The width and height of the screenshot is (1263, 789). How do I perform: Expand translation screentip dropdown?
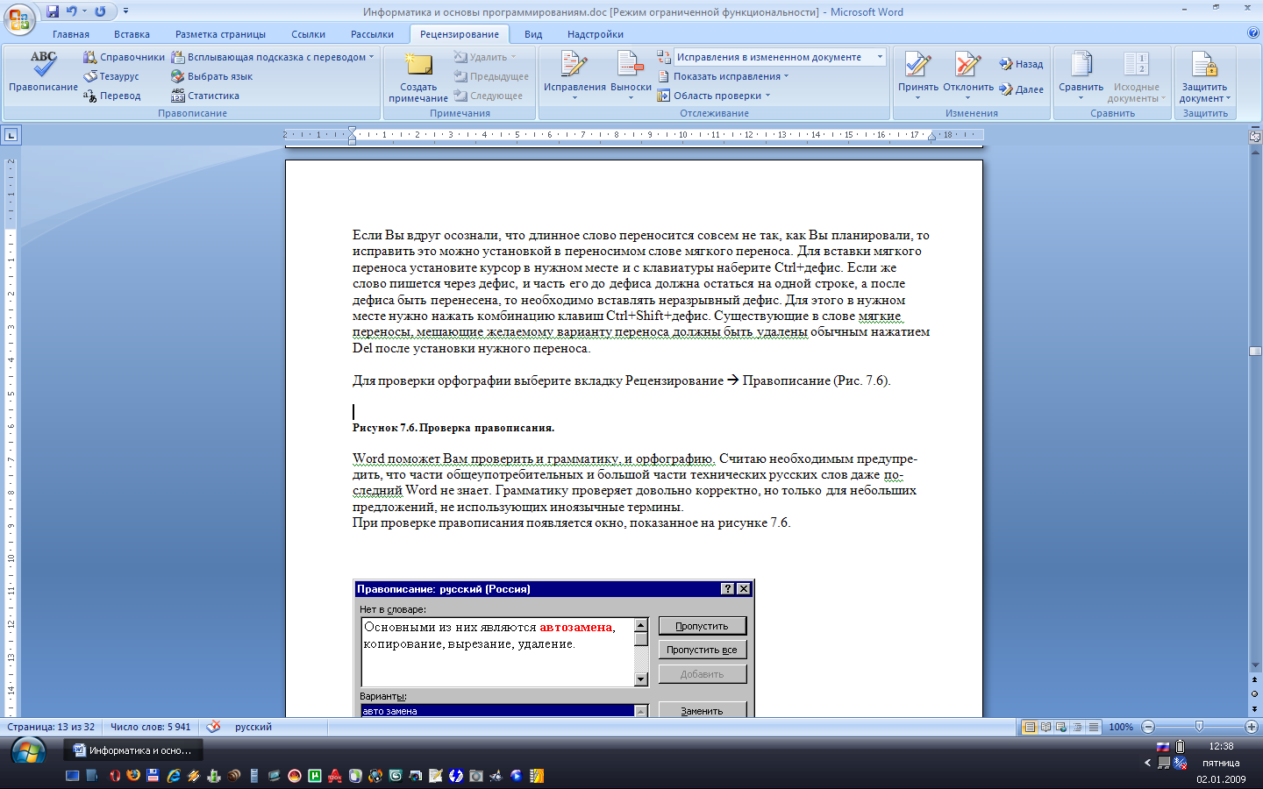[x=371, y=57]
